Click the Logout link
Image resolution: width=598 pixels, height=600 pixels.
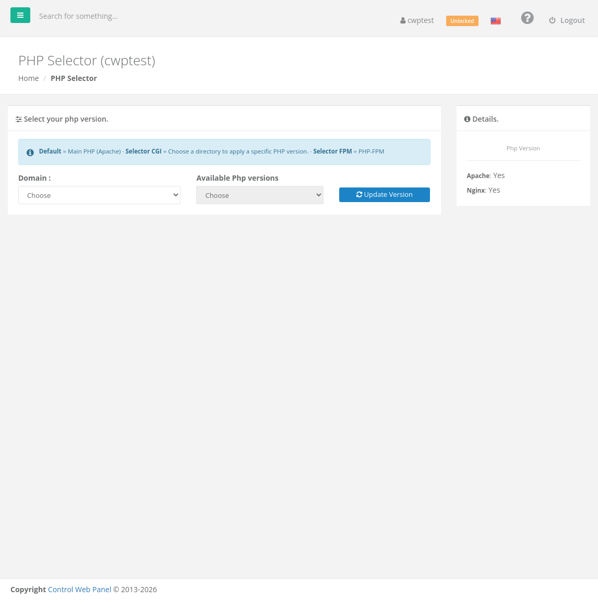567,20
